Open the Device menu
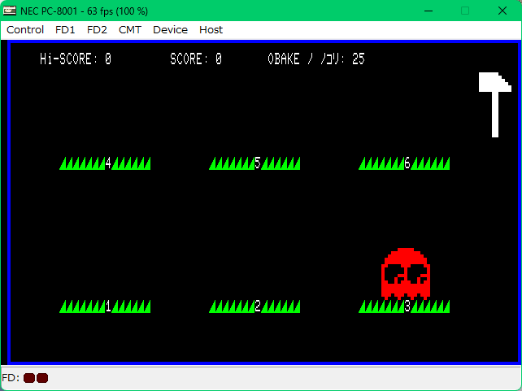This screenshot has width=522, height=391. click(170, 30)
